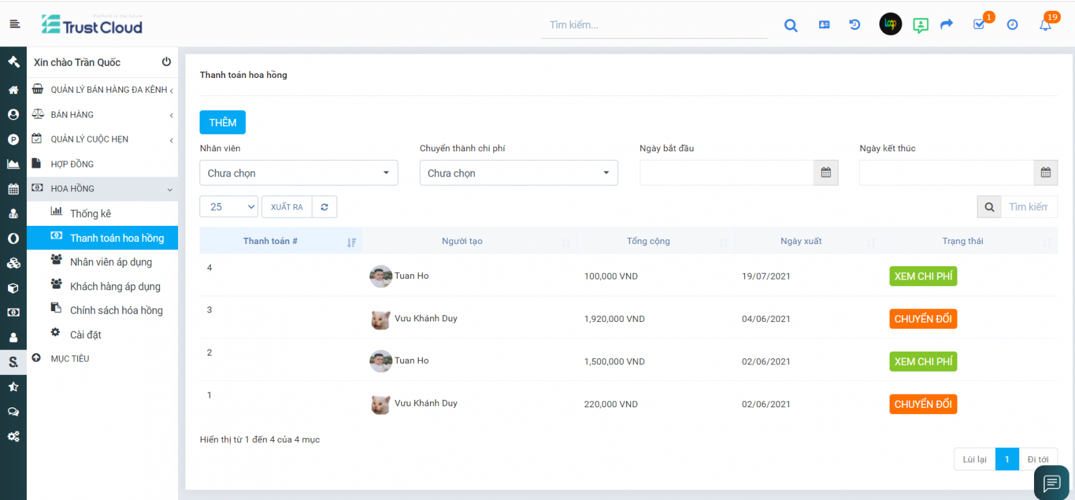
Task: Go to Chính sách hoa hồng menu item
Action: click(x=116, y=310)
